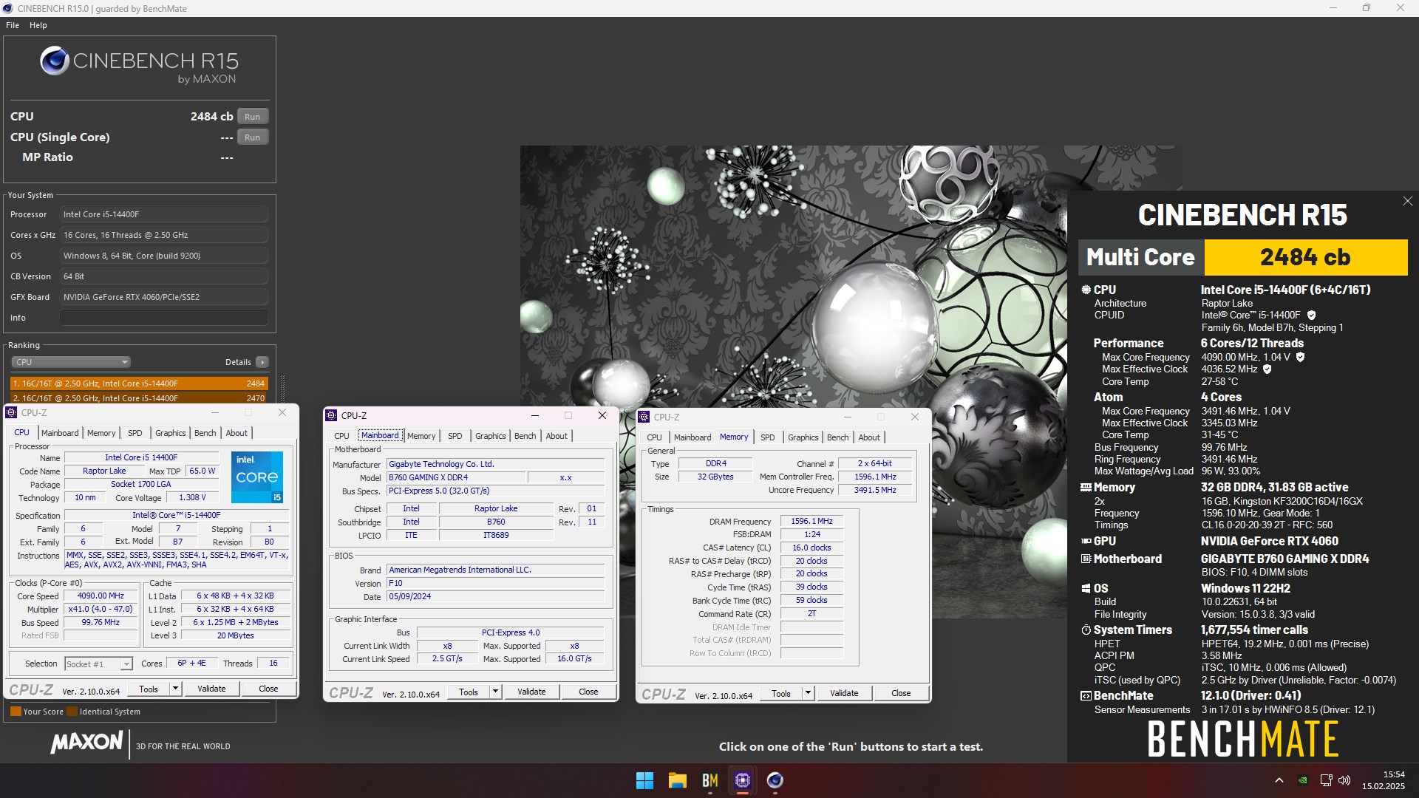Open the taskbar clock and date
This screenshot has width=1419, height=798.
click(1384, 780)
